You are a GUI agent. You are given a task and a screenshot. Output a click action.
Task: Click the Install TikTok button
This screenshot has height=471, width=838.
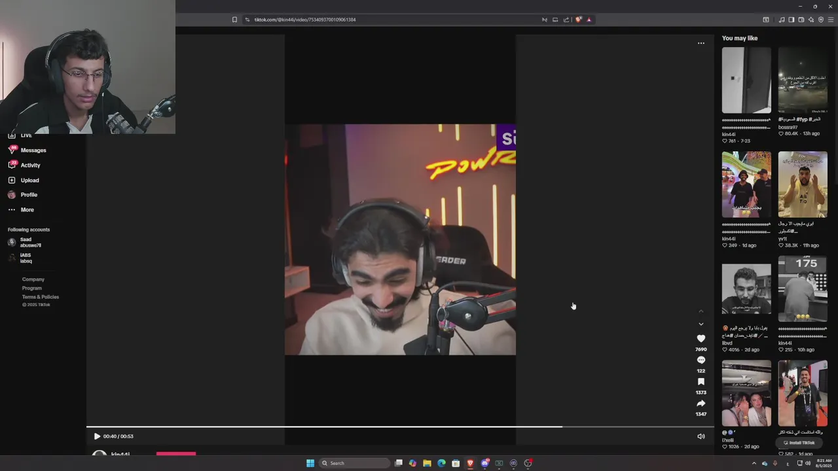(x=799, y=443)
